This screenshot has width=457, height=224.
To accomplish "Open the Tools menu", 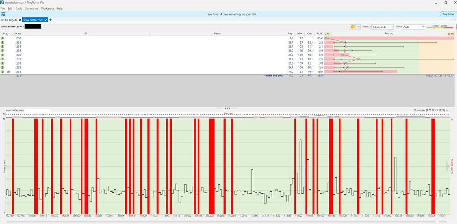I will (x=19, y=8).
